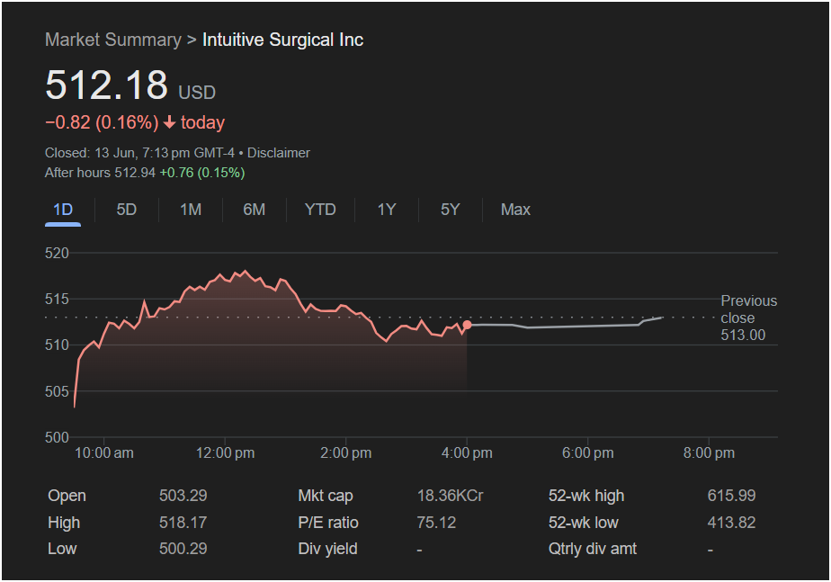Switch to the 1Y range tab
Image resolution: width=831 pixels, height=582 pixels.
click(387, 210)
